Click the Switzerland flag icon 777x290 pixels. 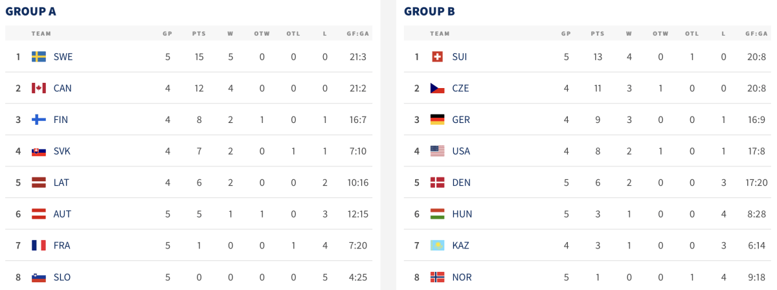point(438,57)
